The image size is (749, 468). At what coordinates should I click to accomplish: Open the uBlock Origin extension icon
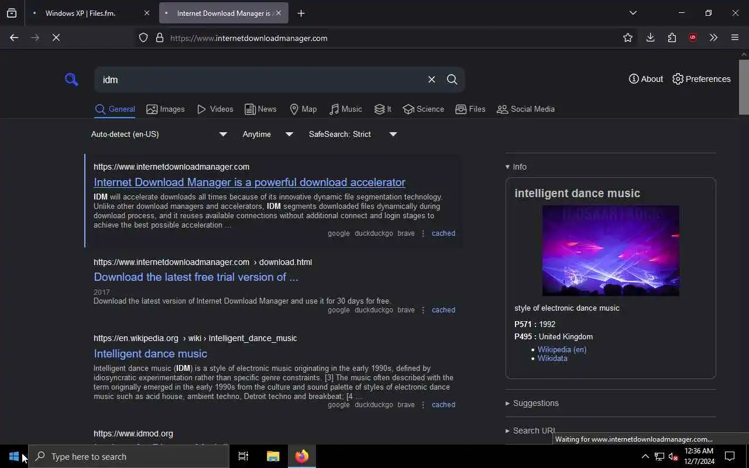[693, 37]
